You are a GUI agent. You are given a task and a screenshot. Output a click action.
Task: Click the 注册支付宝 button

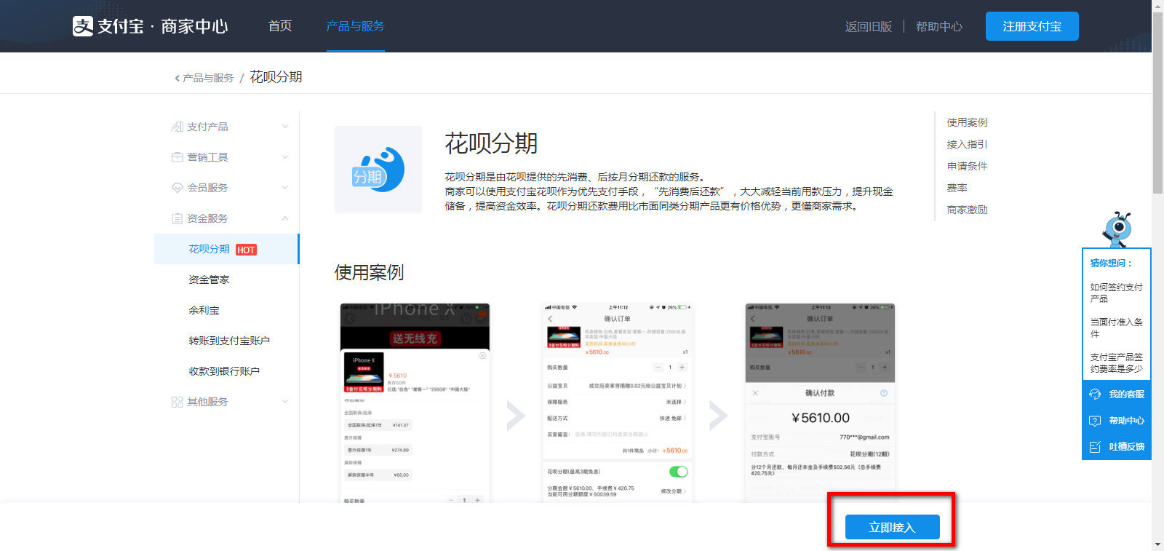coord(1032,26)
